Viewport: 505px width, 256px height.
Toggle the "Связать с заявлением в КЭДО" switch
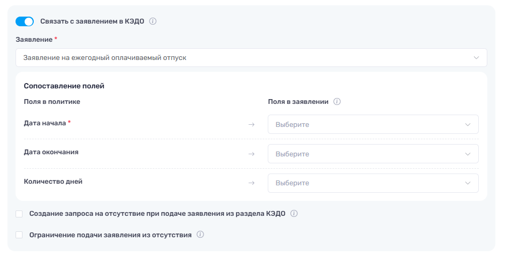25,21
